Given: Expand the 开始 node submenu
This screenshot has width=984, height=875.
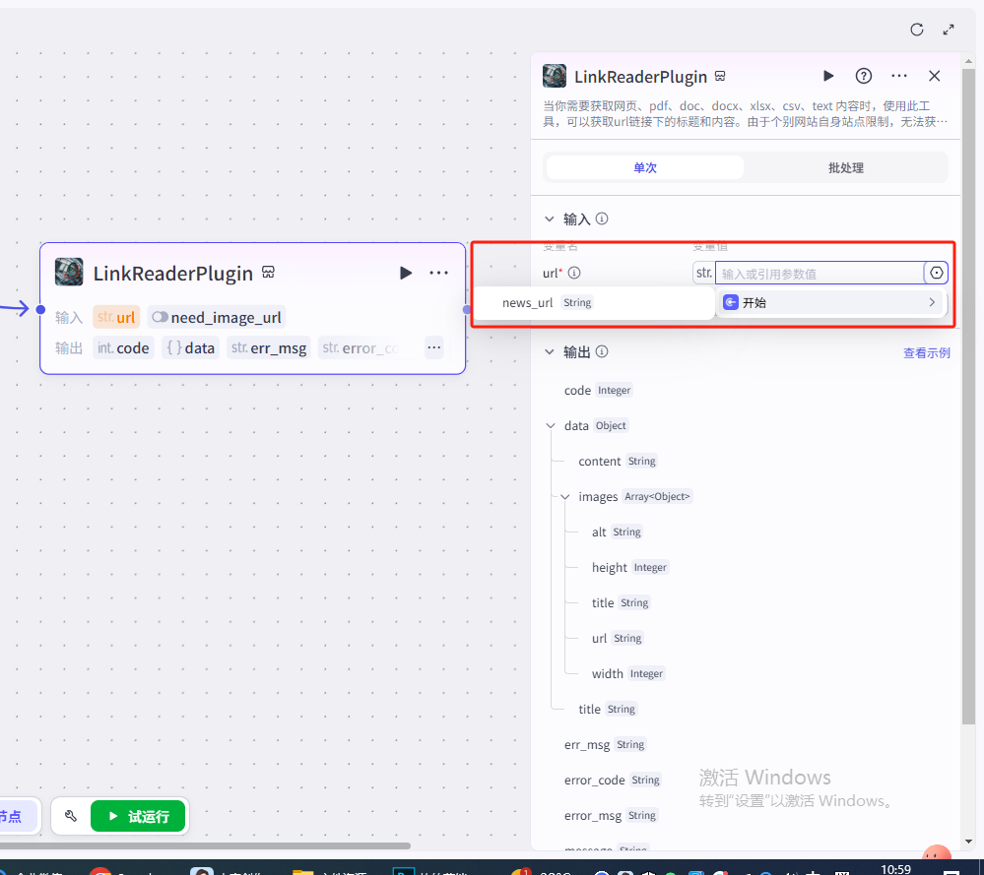Looking at the screenshot, I should tap(931, 303).
